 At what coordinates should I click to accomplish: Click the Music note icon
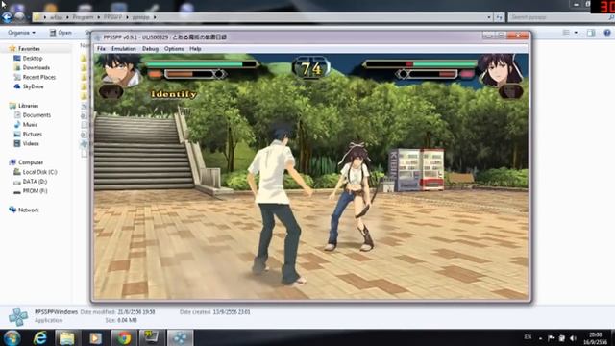click(17, 124)
